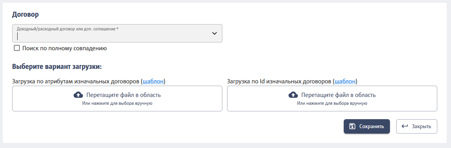Click the Поиск по полному совпадению label text
This screenshot has width=451, height=148.
(65, 48)
